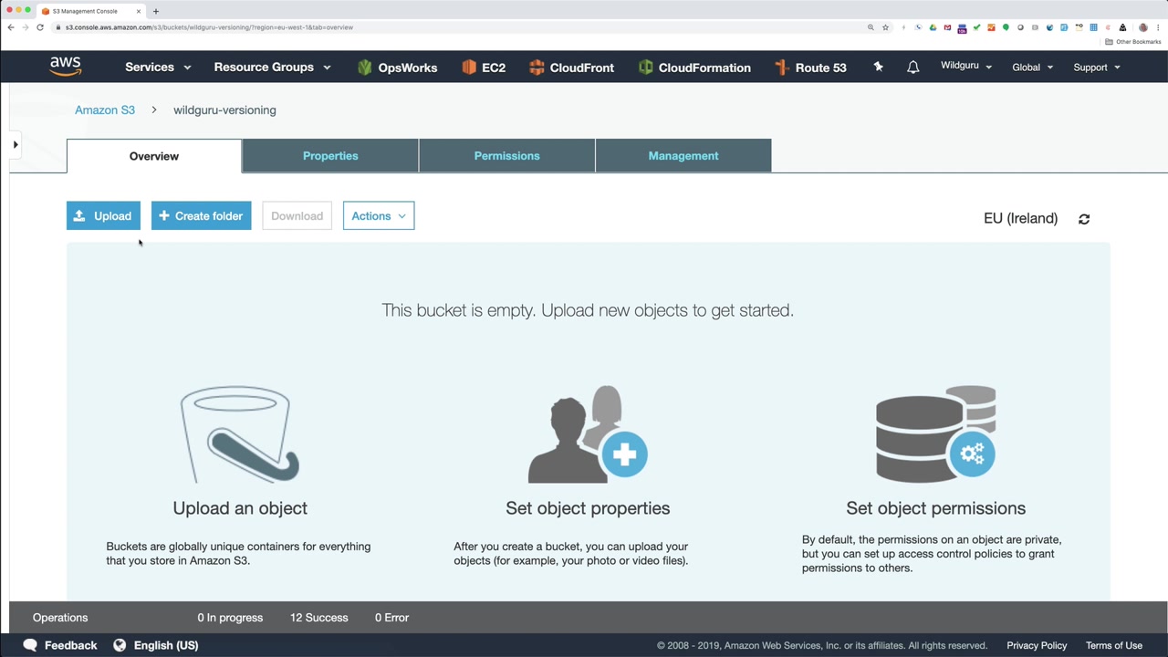This screenshot has width=1168, height=657.
Task: Open the Support dropdown menu
Action: (1097, 67)
